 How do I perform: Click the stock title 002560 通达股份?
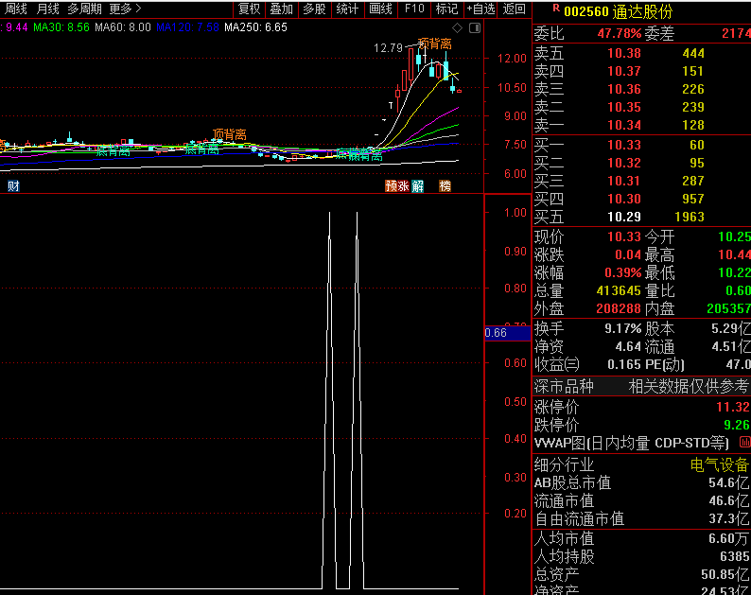click(x=618, y=11)
